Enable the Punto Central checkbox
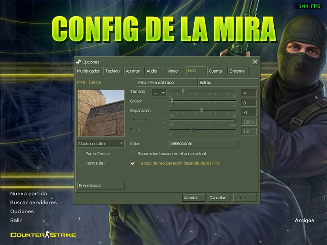327x245 pixels. tap(81, 154)
